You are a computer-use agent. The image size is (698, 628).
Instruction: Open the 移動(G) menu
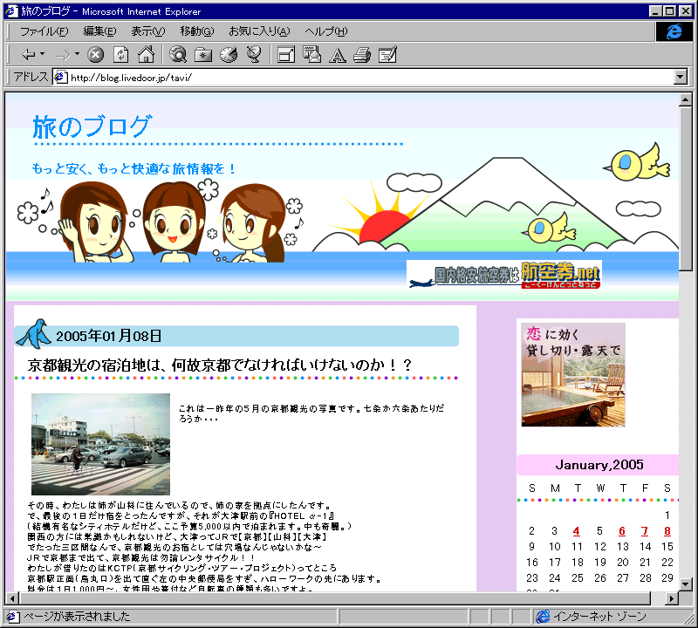coord(197,31)
